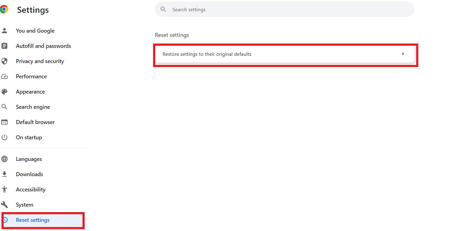
Task: Click the browser window icon for Default browser
Action: tap(4, 122)
